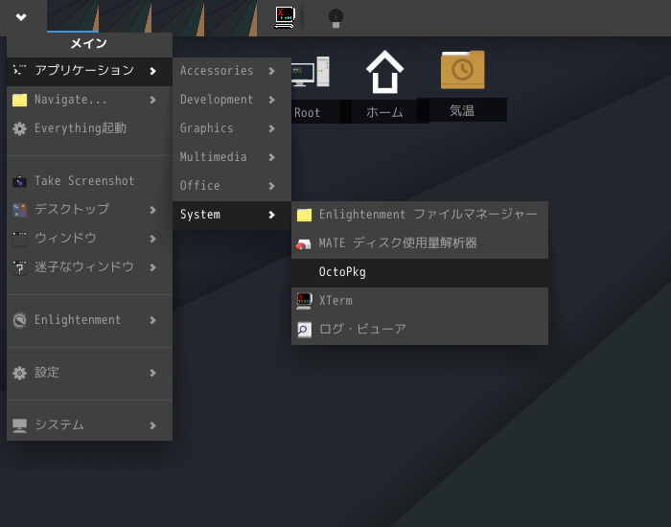This screenshot has height=527, width=671.
Task: Choose Everything起動 menu entry
Action: [x=89, y=128]
